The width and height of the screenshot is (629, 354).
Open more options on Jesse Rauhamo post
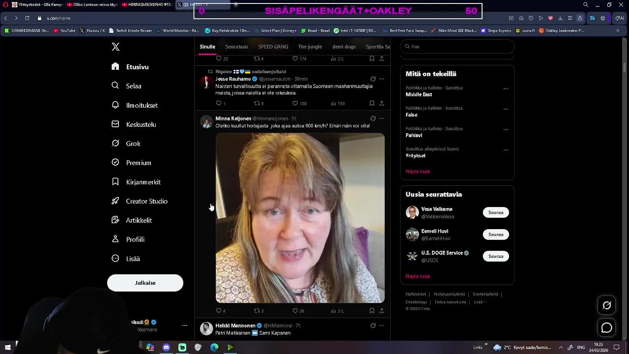click(x=382, y=79)
